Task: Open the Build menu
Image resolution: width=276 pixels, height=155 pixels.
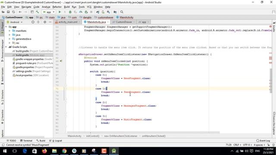Action: 67,7
